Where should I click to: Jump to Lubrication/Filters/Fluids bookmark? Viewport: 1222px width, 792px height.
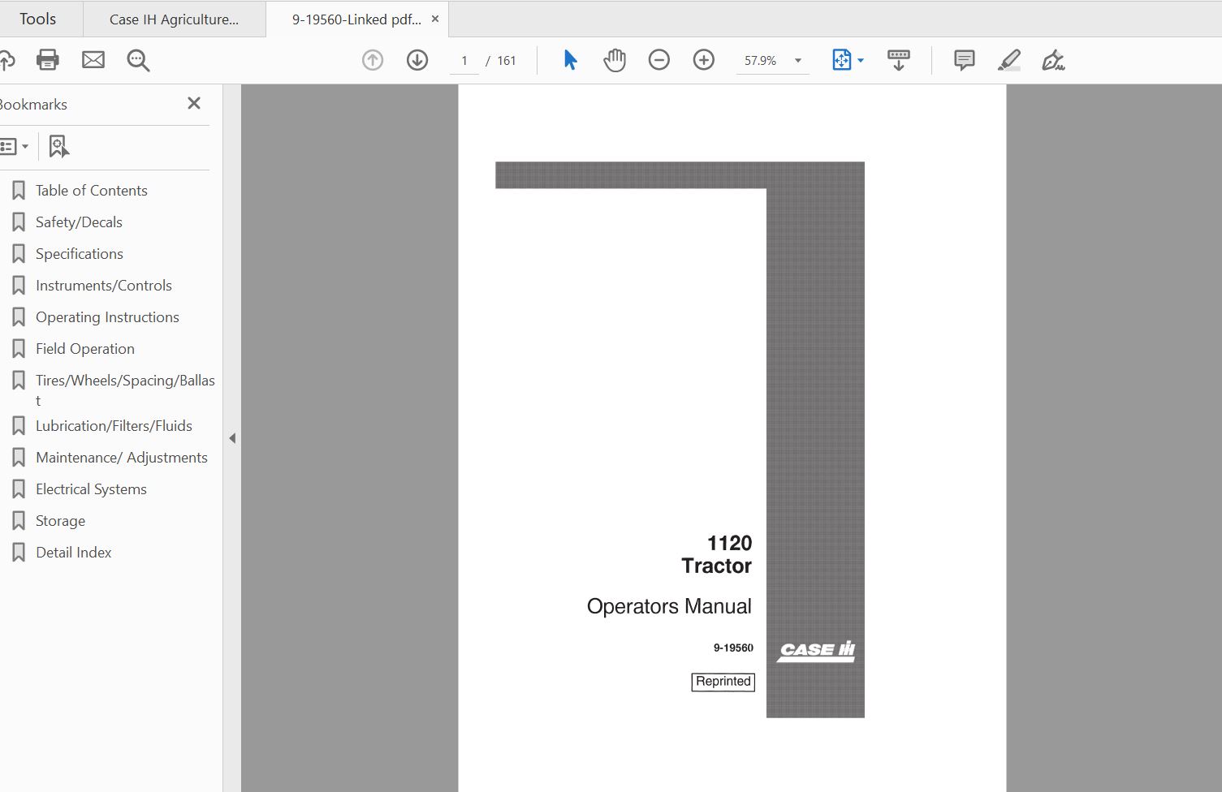114,426
